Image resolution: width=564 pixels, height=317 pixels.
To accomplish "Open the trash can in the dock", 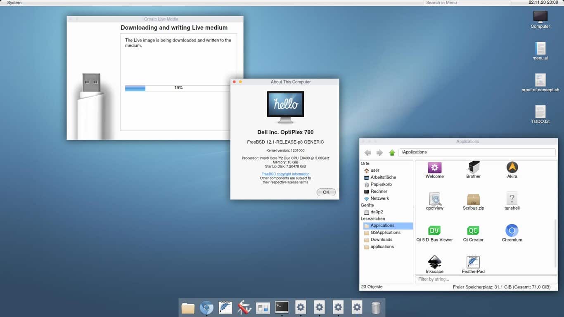I will click(x=376, y=308).
